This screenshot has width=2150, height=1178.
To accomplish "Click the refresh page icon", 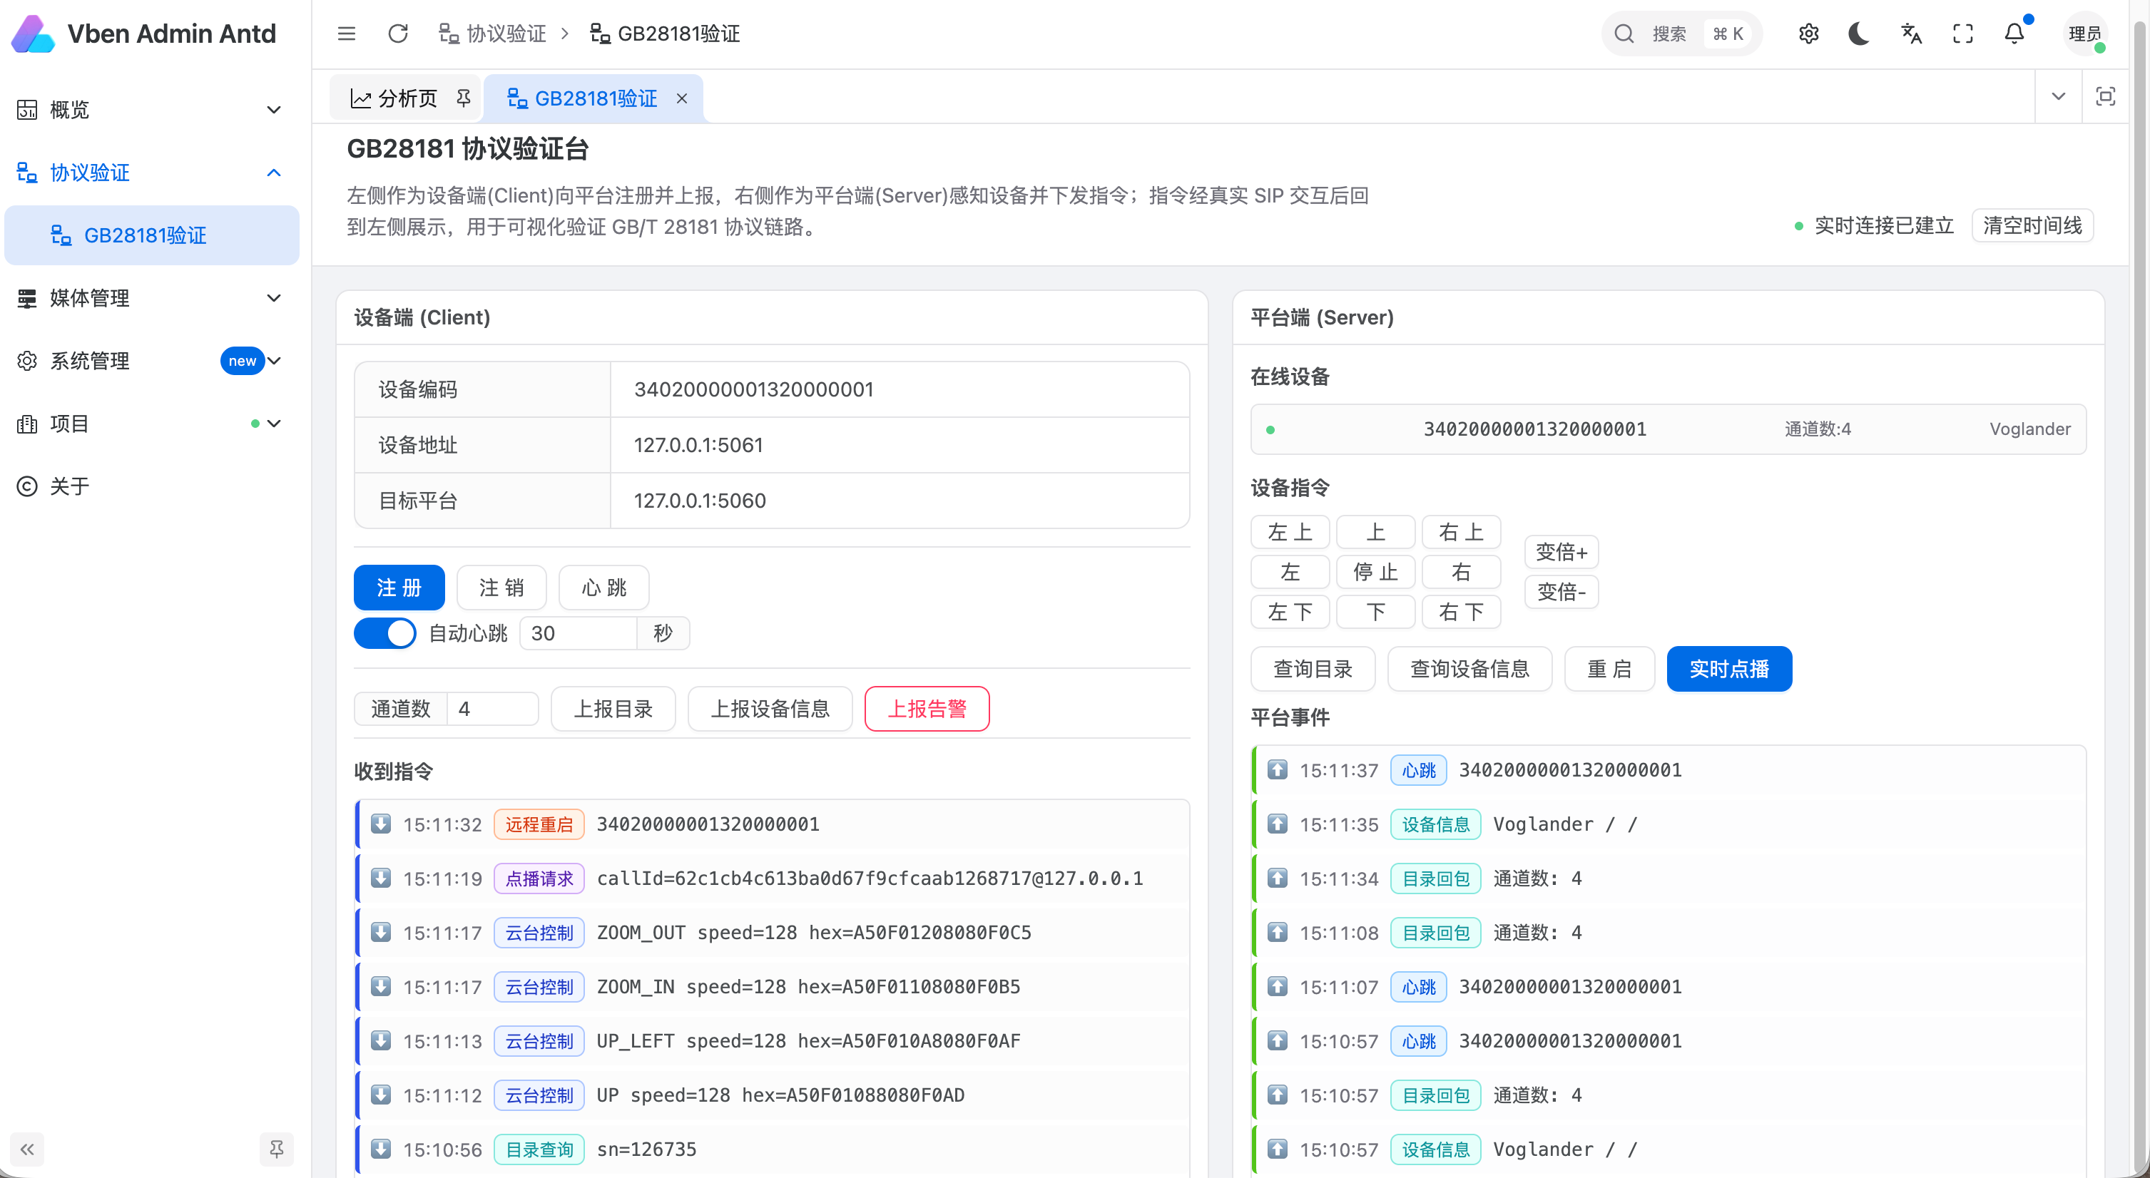I will click(398, 34).
